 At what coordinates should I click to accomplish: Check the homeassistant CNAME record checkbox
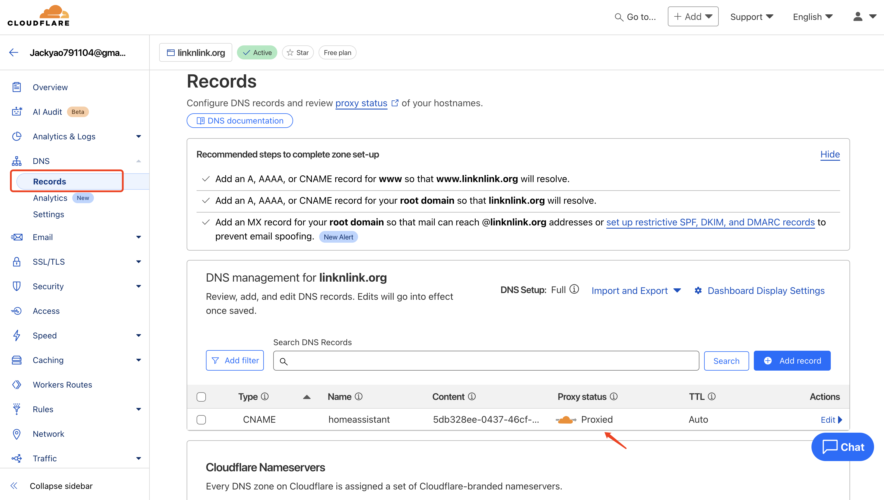tap(201, 420)
